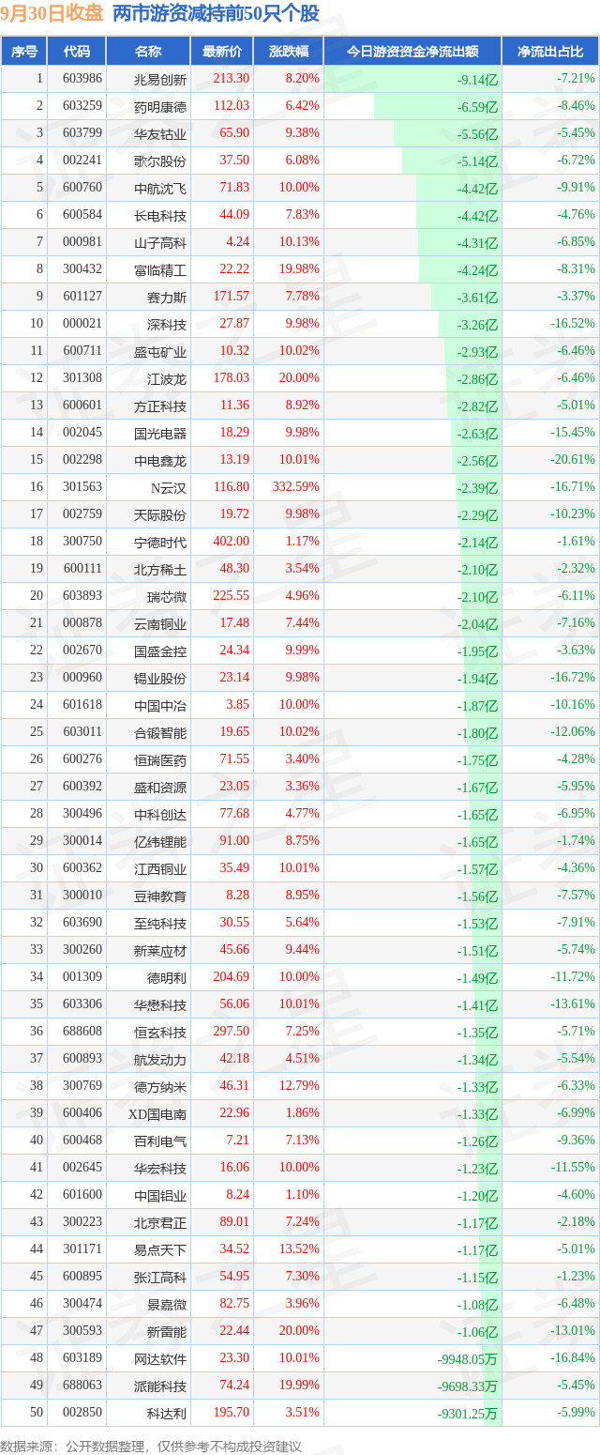Click the -16.52% ratio for 深科技
The image size is (600, 1455).
(573, 325)
